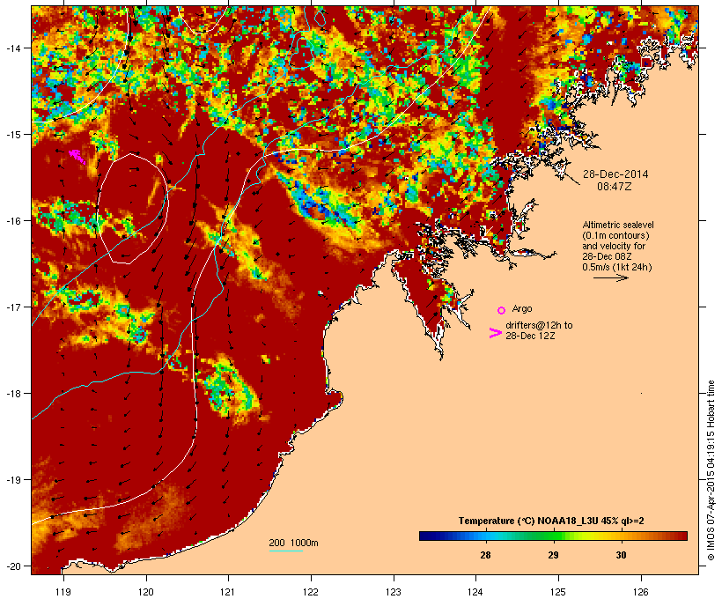The image size is (722, 599).
Task: Click the longitude label 125
Action: [558, 592]
